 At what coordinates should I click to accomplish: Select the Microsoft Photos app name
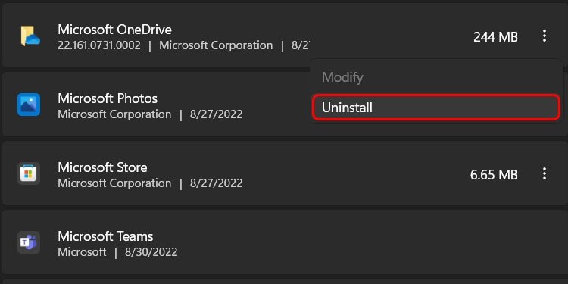108,98
